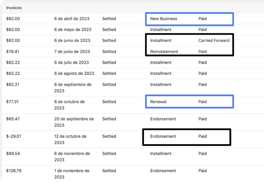The image size is (264, 183).
Task: Click the date 6 de abril de 2023
Action: click(x=72, y=19)
